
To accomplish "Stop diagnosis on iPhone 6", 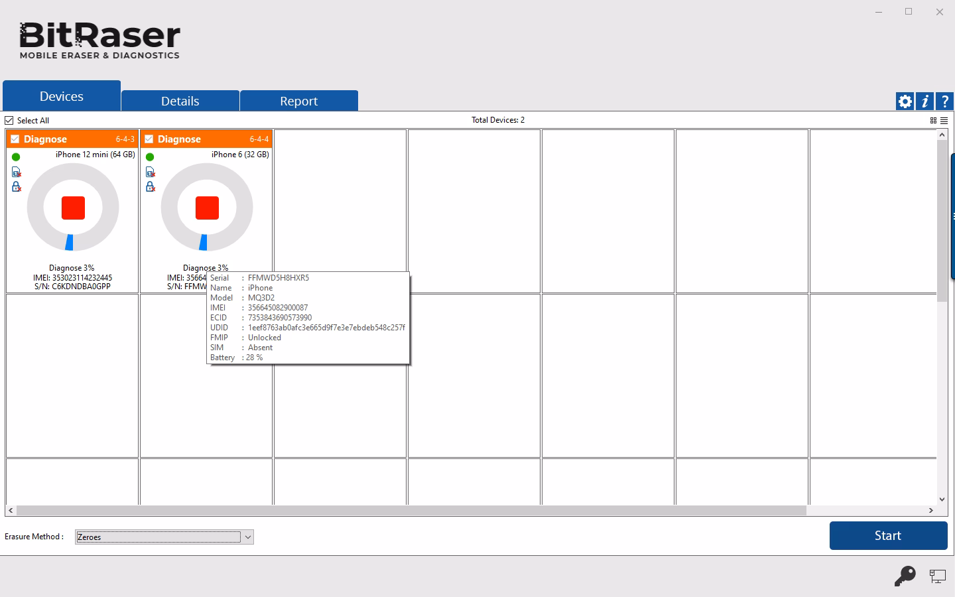I will click(207, 208).
